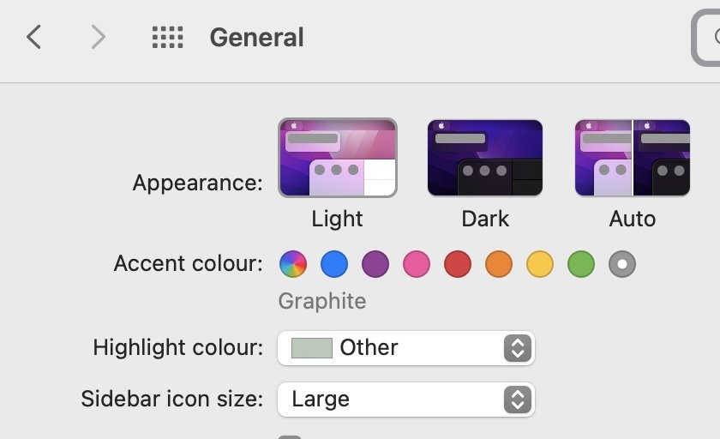Pick the blue accent colour
This screenshot has height=439, width=720.
[x=334, y=264]
